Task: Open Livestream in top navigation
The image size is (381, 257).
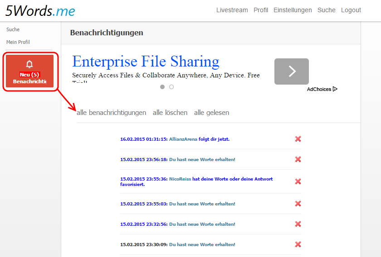Action: [x=232, y=10]
